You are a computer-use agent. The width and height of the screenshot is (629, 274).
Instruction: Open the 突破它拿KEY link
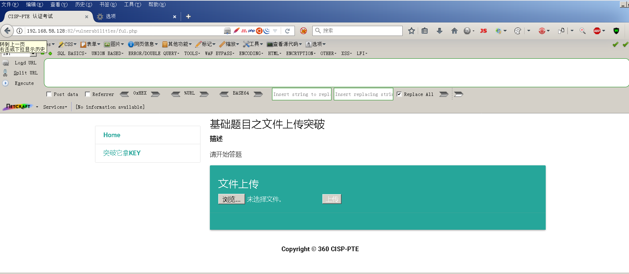tap(122, 153)
